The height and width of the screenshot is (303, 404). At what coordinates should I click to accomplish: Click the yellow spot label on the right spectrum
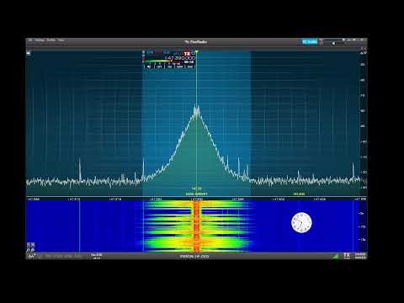tap(299, 194)
